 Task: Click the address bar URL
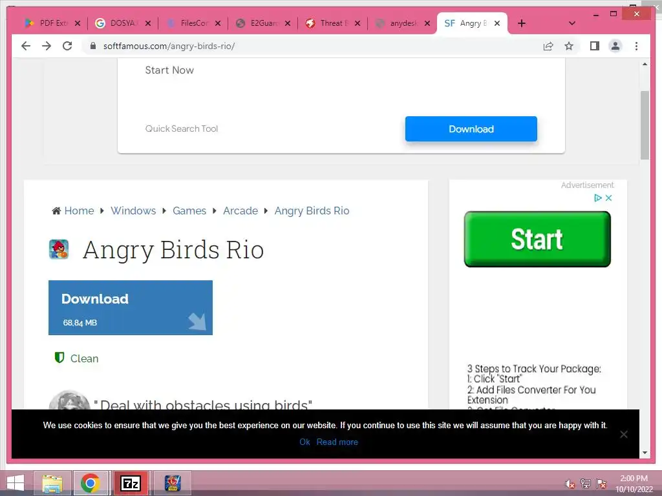point(169,46)
